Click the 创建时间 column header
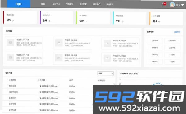186x114 pixels. [x=101, y=81]
